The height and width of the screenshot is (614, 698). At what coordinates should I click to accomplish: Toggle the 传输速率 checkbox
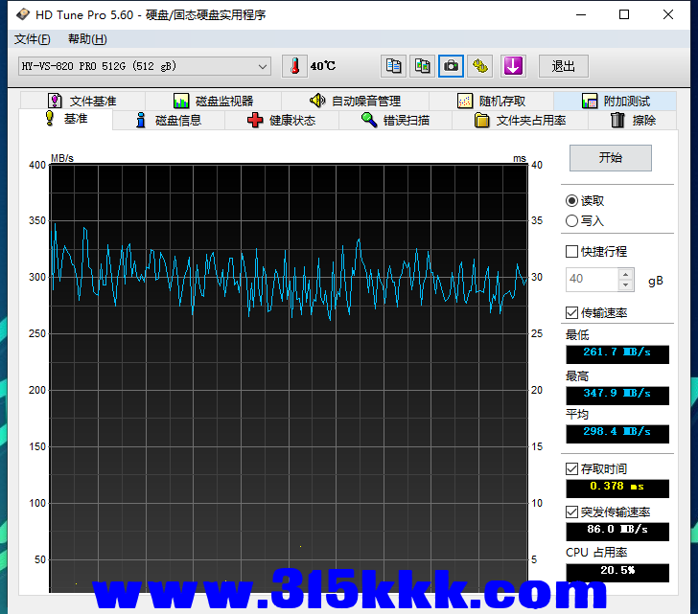572,313
